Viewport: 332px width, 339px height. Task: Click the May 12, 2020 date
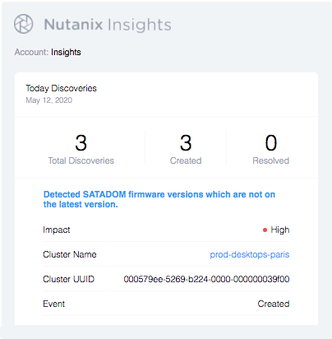pos(48,100)
